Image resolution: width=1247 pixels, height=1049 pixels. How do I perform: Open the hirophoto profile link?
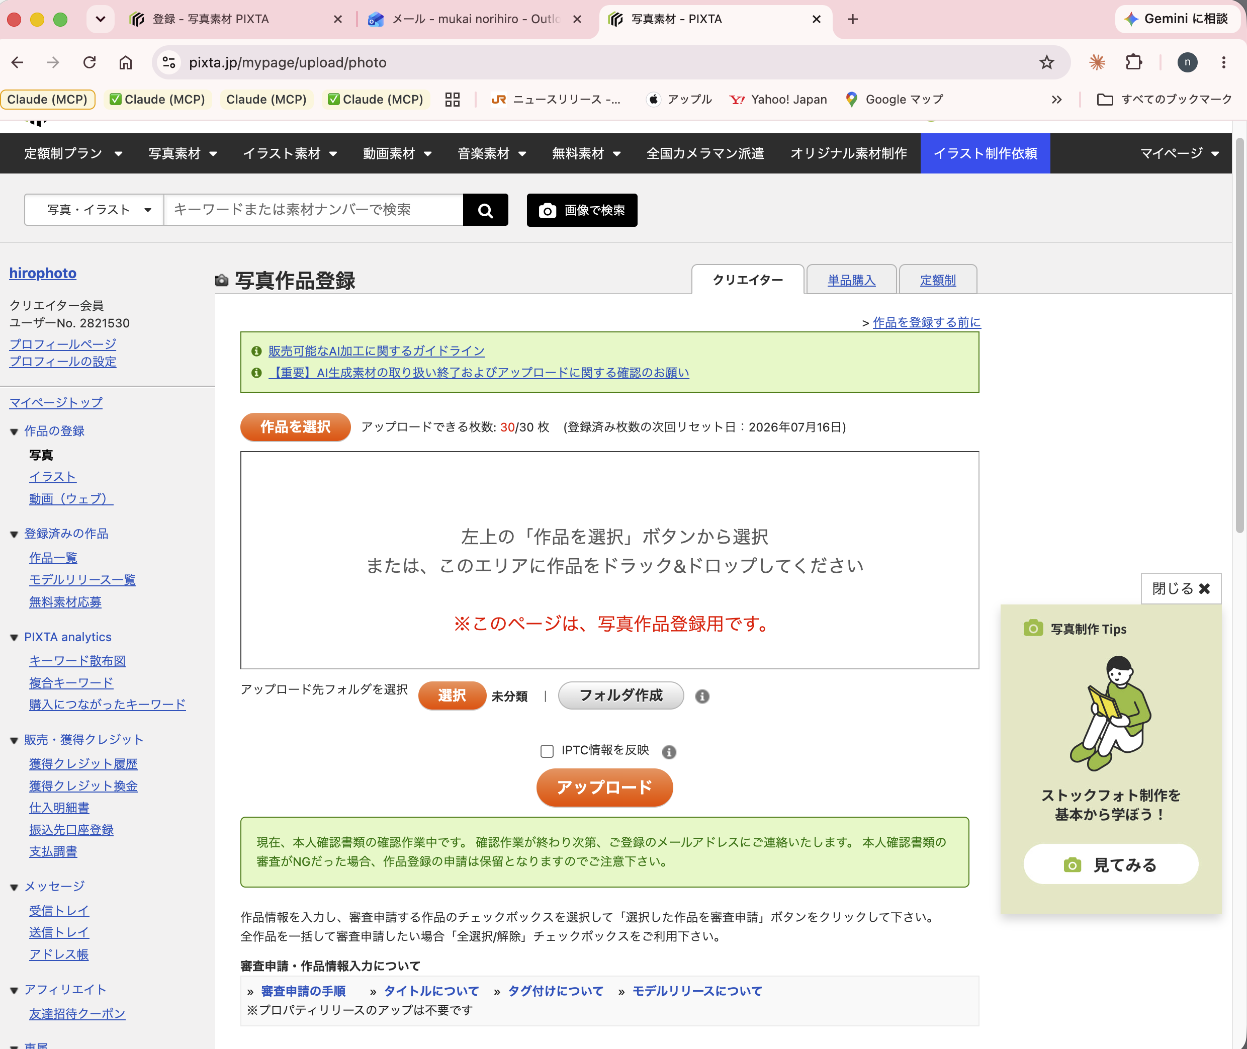pos(43,273)
